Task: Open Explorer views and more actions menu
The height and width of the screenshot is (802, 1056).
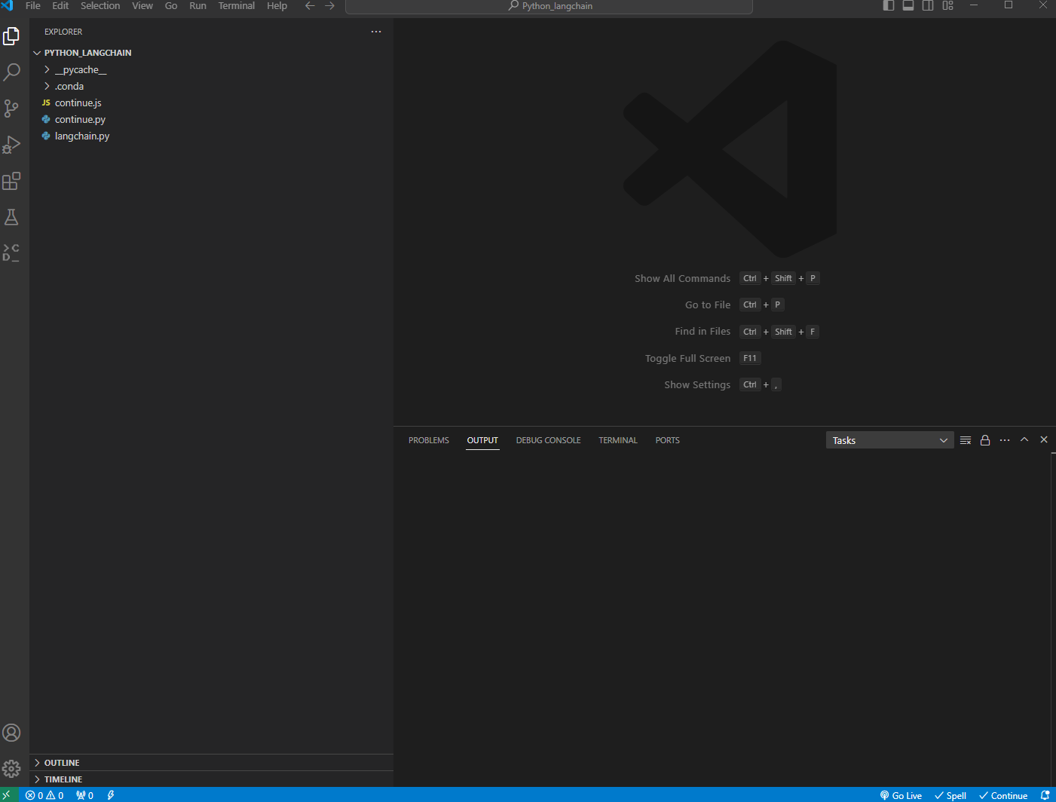Action: point(376,32)
